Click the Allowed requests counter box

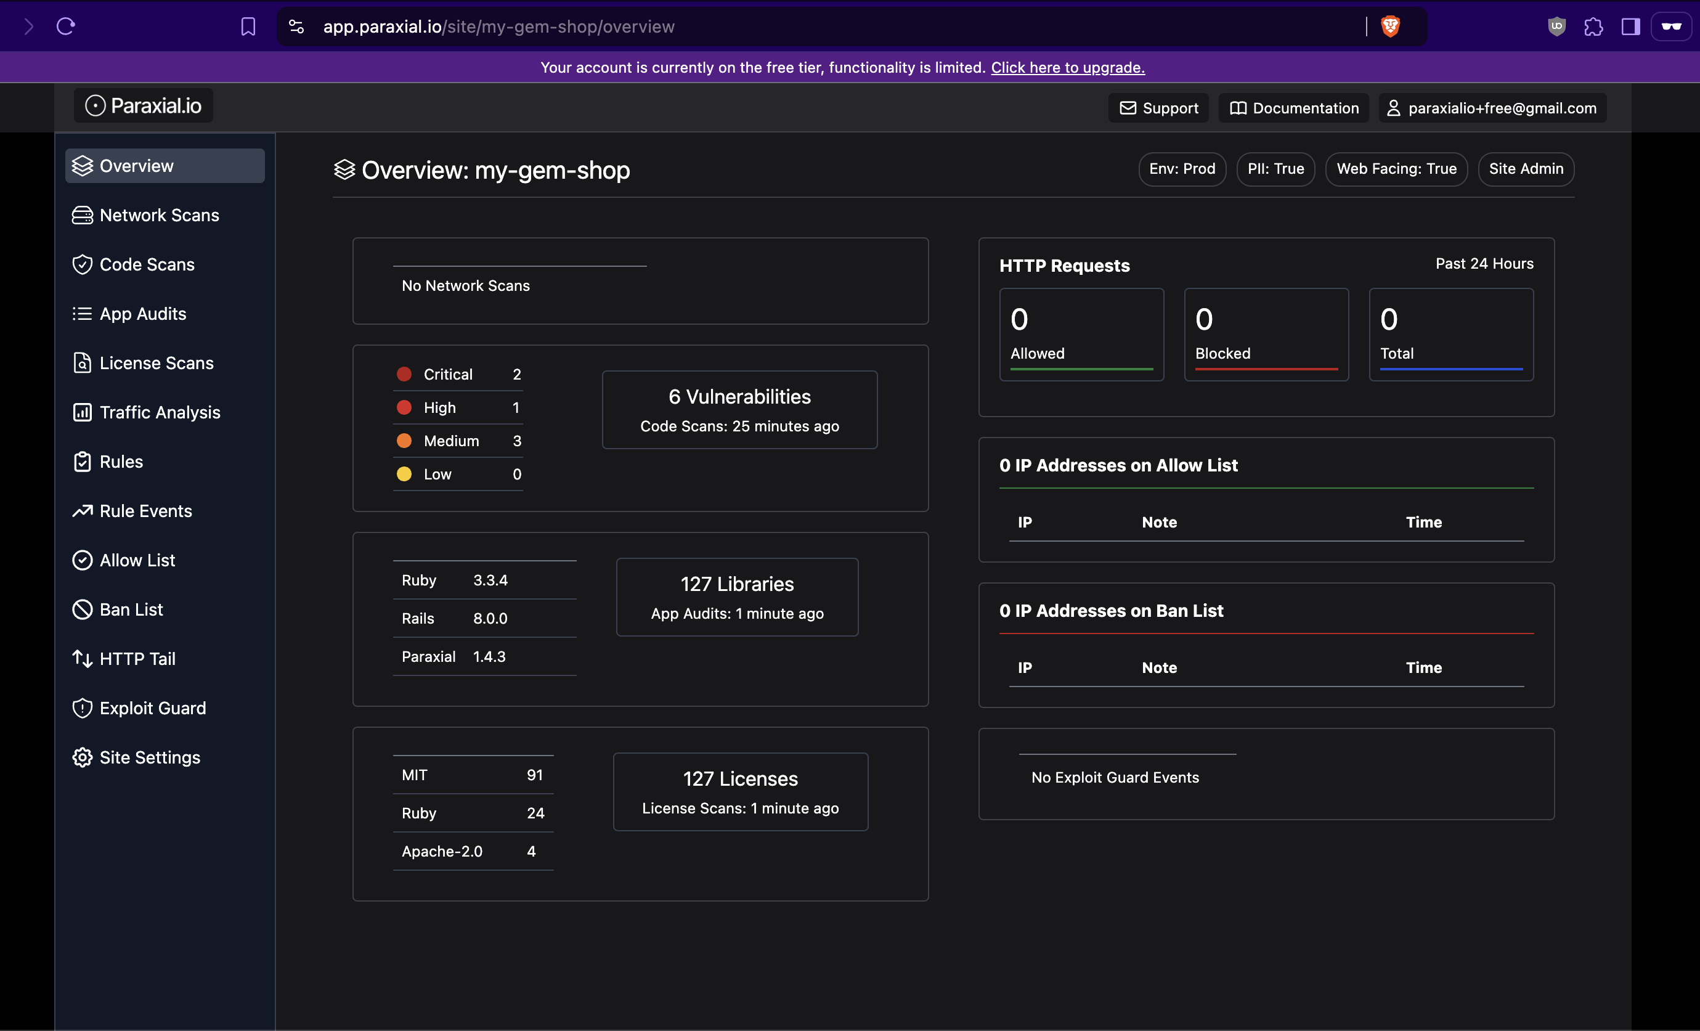point(1082,335)
